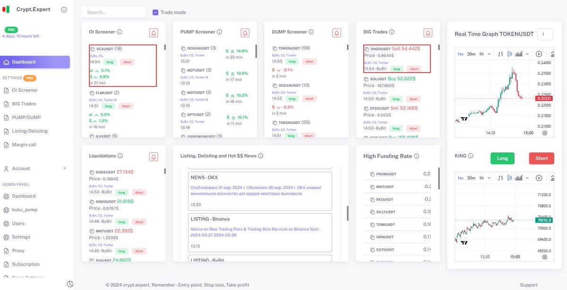
Task: Select 30m interval on KING chart
Action: [x=471, y=178]
